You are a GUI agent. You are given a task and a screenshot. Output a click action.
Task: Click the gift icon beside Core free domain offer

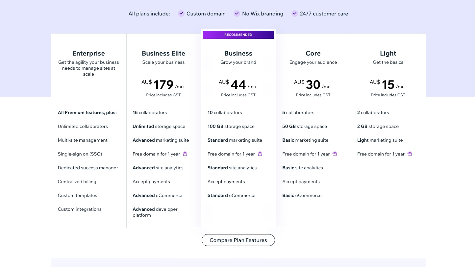click(x=335, y=154)
